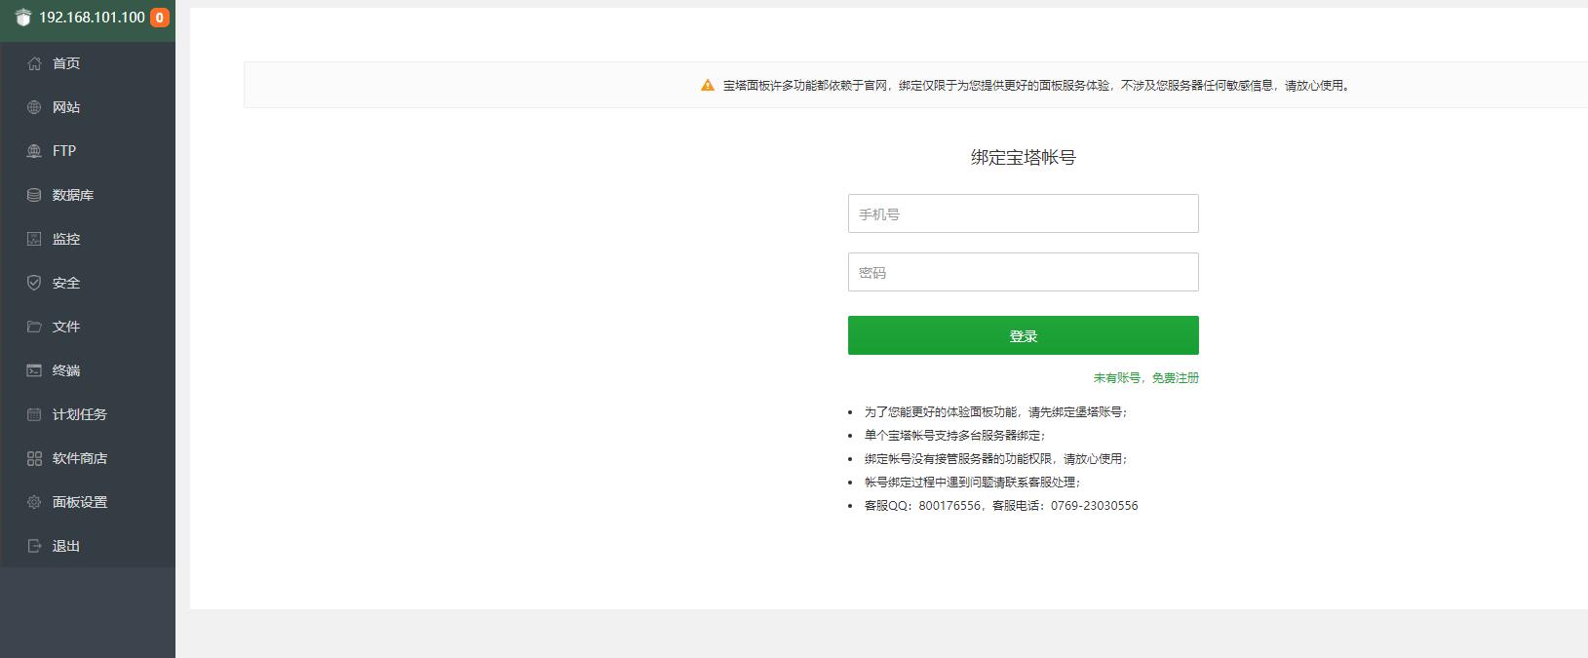
Task: Focus the 手机号 input field
Action: pos(1024,213)
